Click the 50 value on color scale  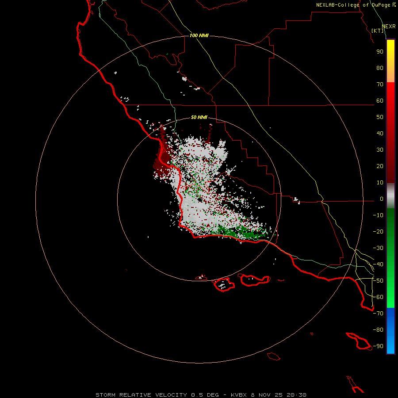[x=380, y=117]
